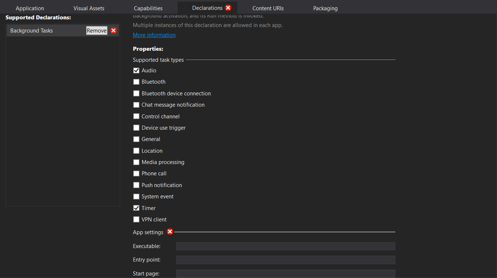The image size is (497, 278).
Task: Enable the VPN client checkbox
Action: point(136,220)
